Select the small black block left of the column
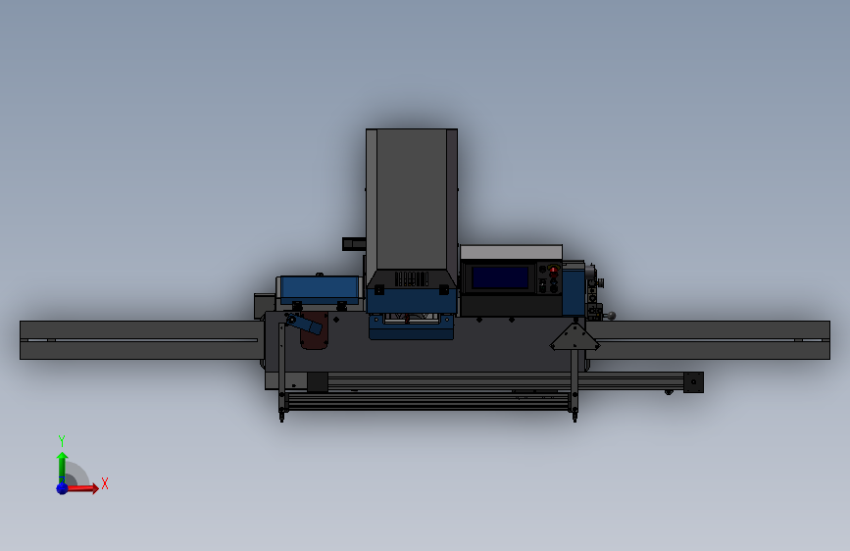This screenshot has width=850, height=551. pos(354,244)
